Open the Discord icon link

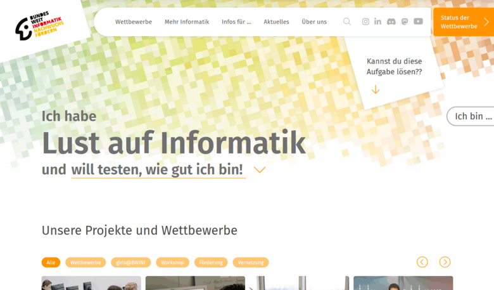pos(391,22)
